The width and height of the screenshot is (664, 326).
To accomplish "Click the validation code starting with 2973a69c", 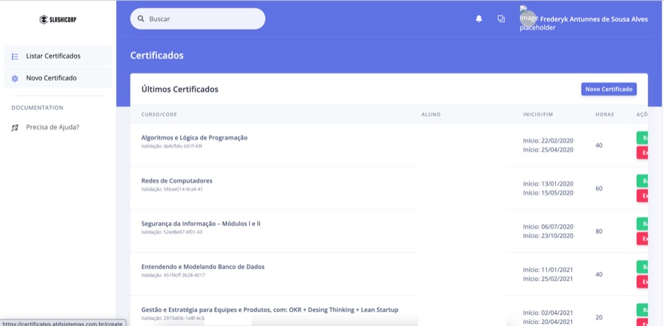I will coord(174,318).
